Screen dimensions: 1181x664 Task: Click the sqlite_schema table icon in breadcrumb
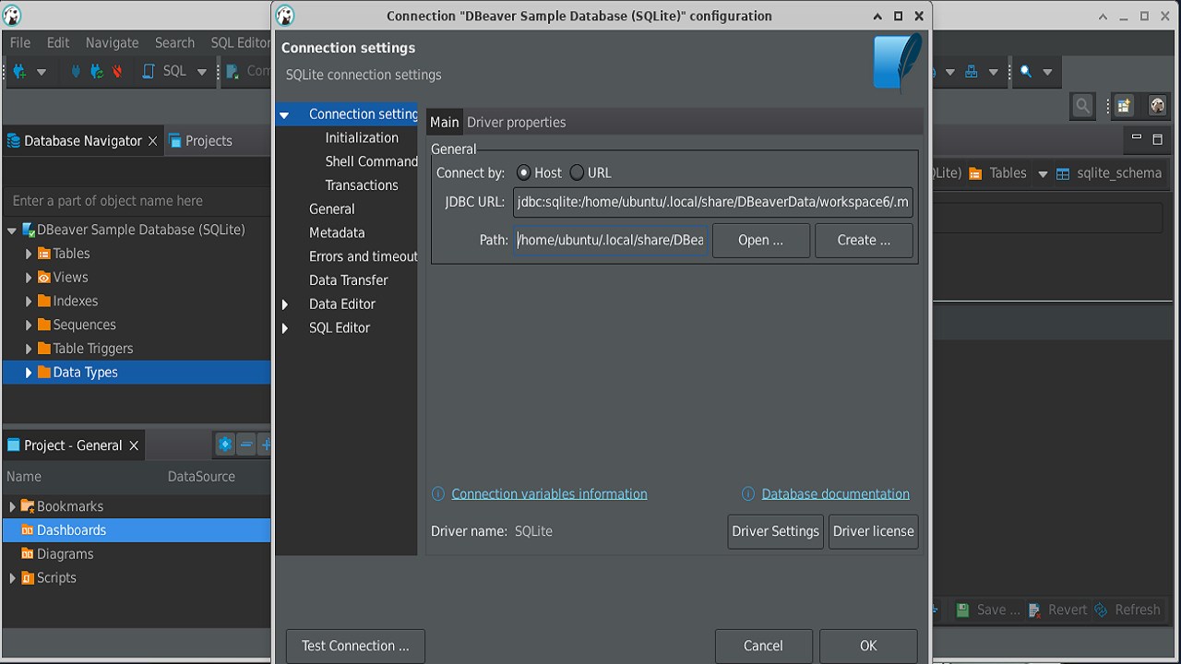click(x=1063, y=173)
